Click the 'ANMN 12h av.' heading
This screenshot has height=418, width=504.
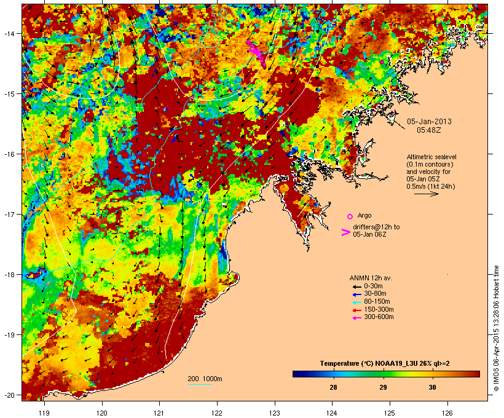[x=371, y=278]
